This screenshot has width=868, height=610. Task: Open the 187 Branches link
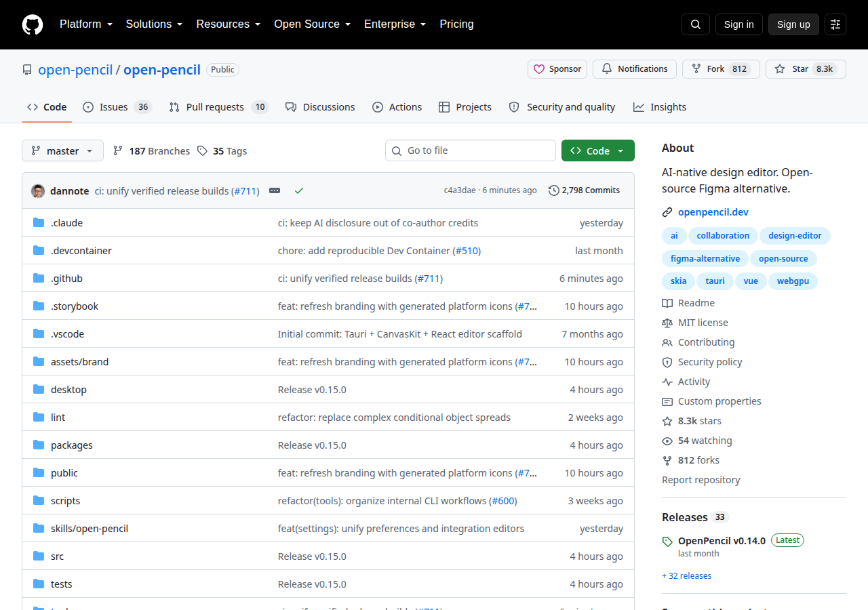pyautogui.click(x=152, y=151)
